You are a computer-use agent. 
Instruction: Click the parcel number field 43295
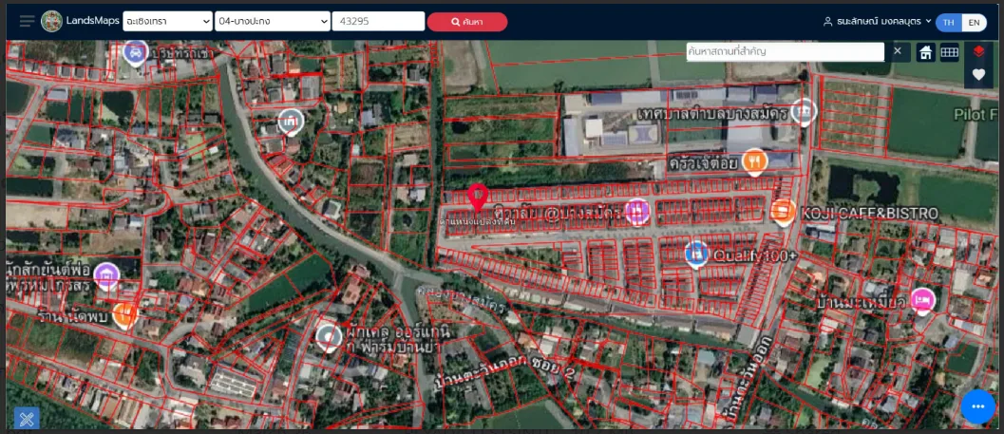pos(378,21)
